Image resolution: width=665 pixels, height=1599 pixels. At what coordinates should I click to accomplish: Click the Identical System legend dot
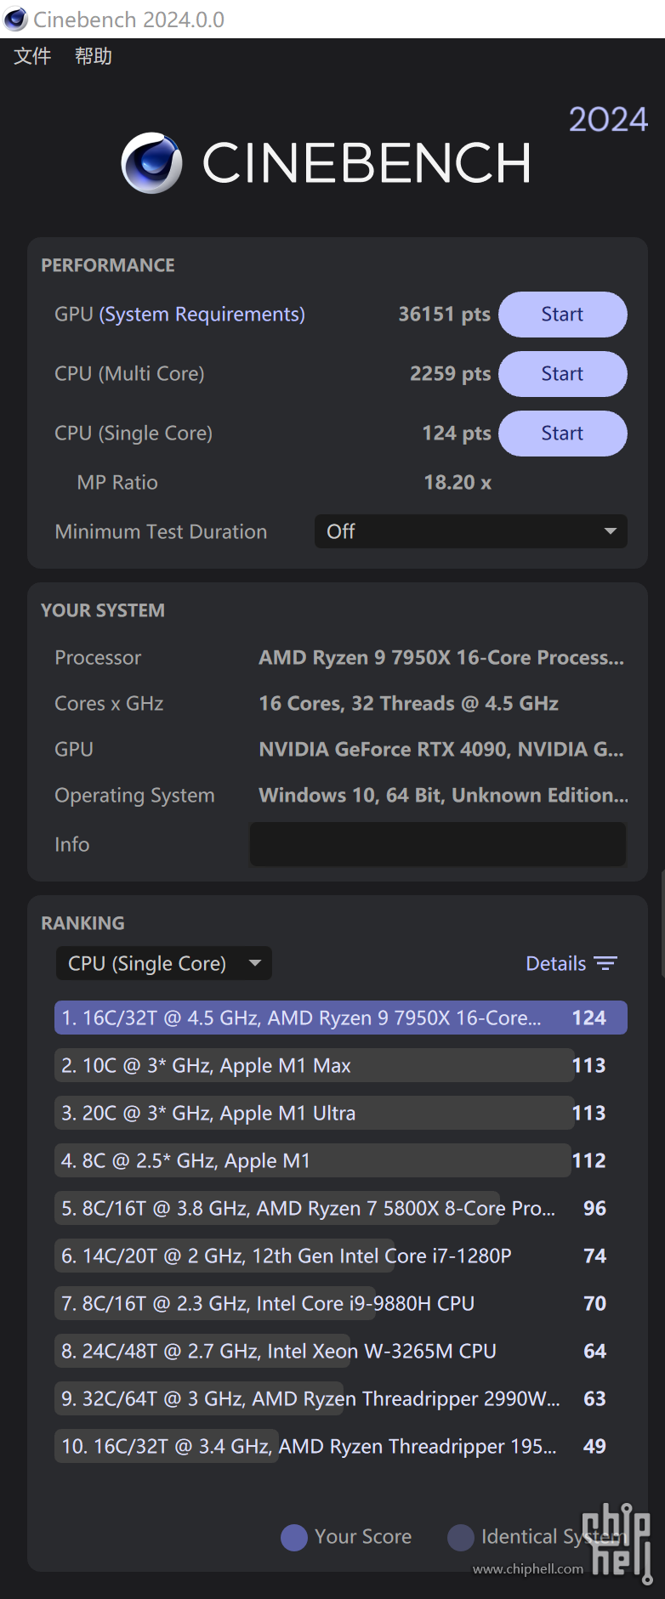tap(461, 1537)
